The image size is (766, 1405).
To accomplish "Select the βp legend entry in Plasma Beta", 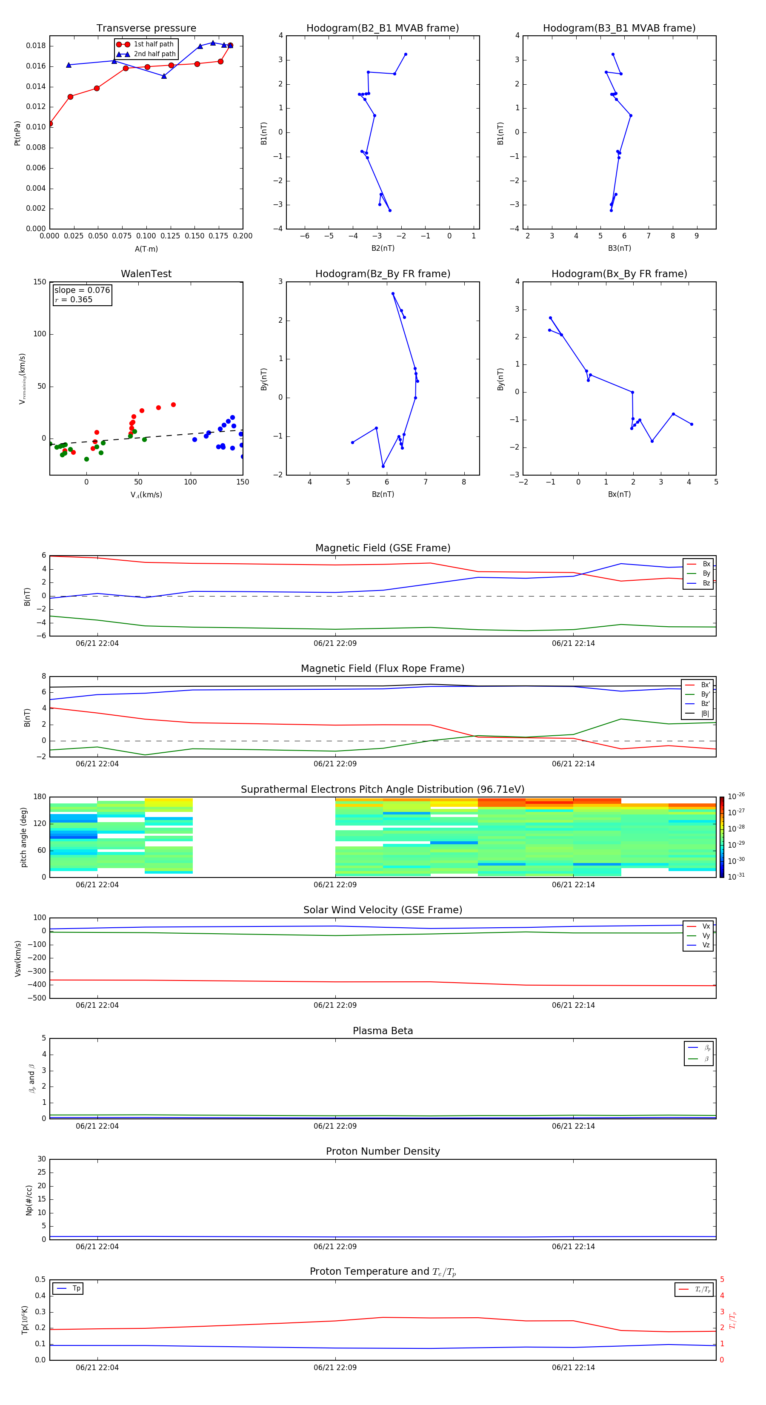I will 699,1047.
